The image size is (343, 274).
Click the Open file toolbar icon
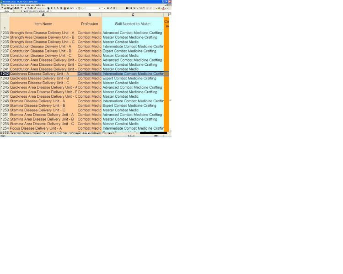click(x=5, y=8)
